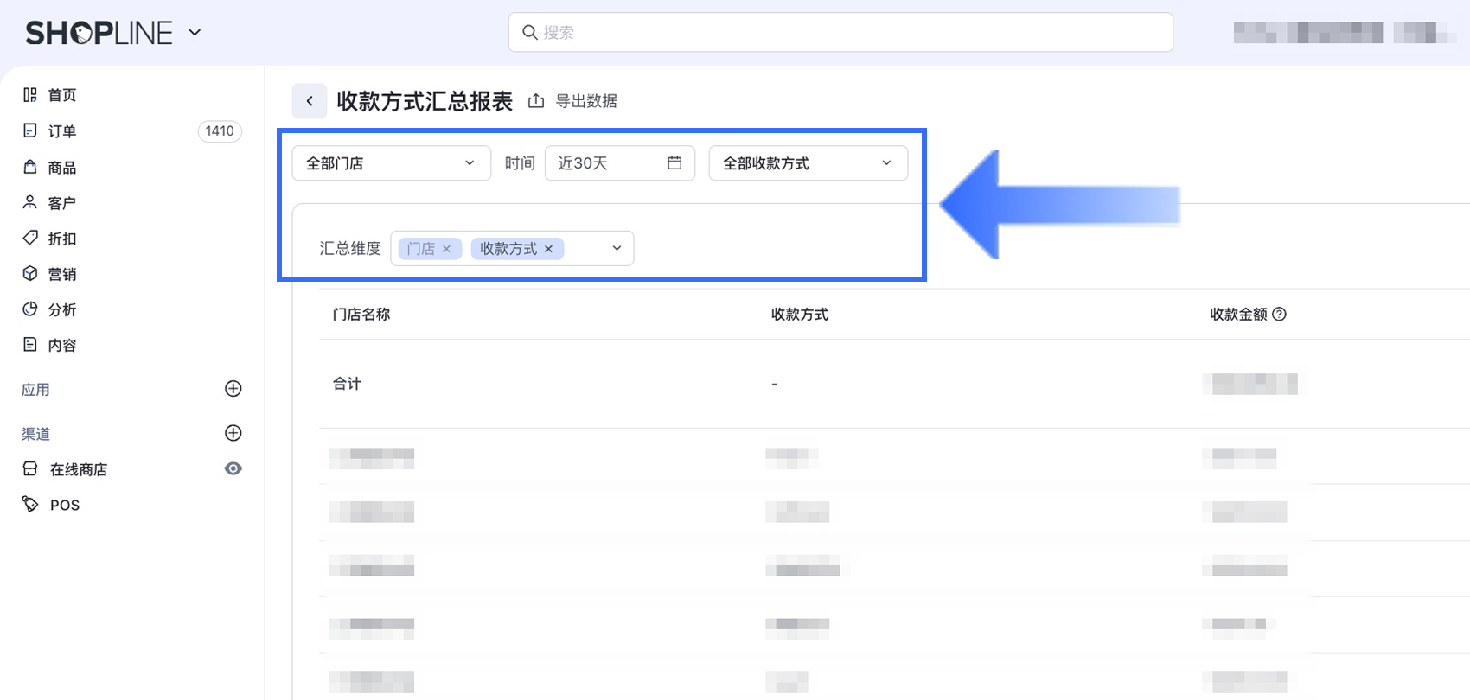Screen dimensions: 1470x700
Task: Open the 全部门店 store dropdown
Action: coord(392,163)
